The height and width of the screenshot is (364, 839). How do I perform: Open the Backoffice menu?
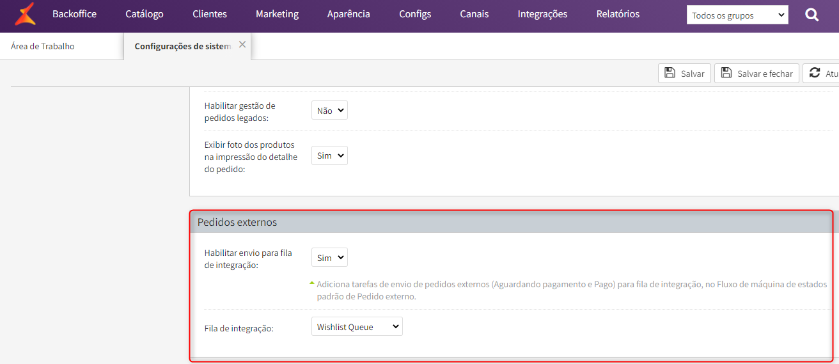point(74,14)
